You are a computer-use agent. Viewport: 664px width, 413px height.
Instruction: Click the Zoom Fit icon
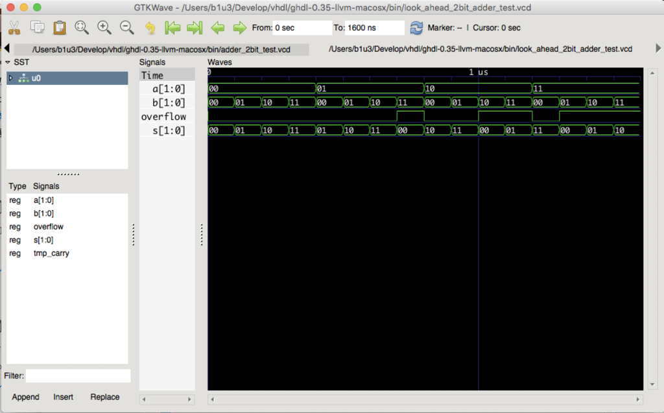pyautogui.click(x=81, y=27)
